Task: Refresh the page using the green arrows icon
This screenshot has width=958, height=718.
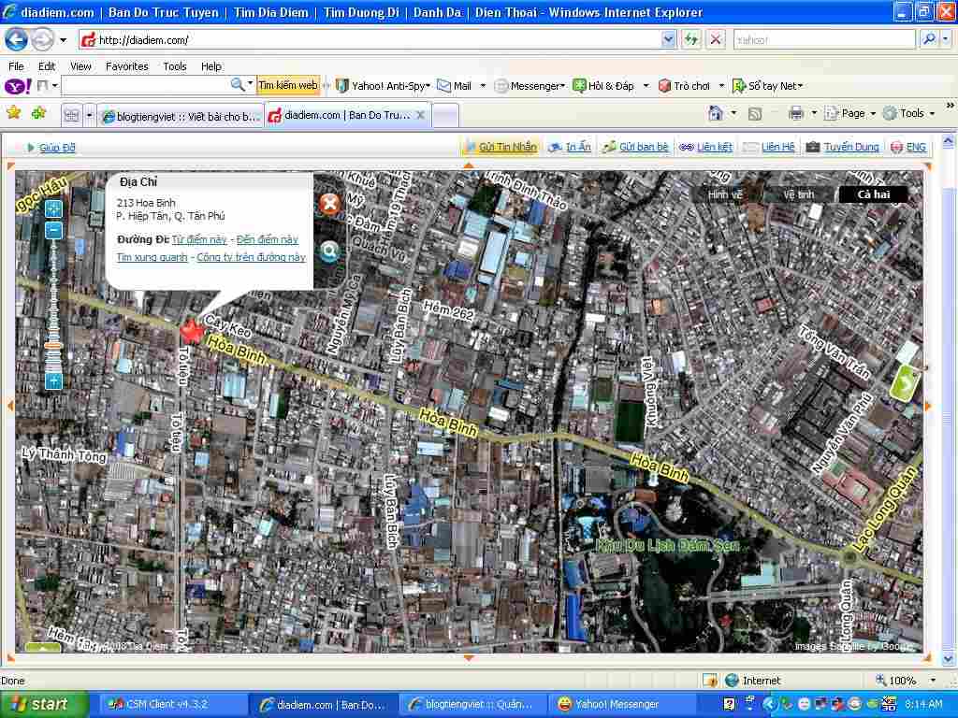Action: pos(691,39)
